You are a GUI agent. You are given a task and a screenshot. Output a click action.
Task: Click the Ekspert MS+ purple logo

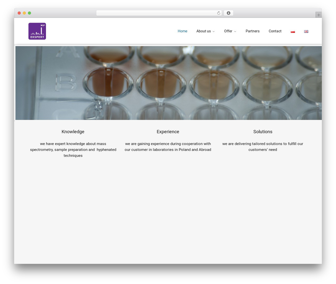click(x=37, y=31)
